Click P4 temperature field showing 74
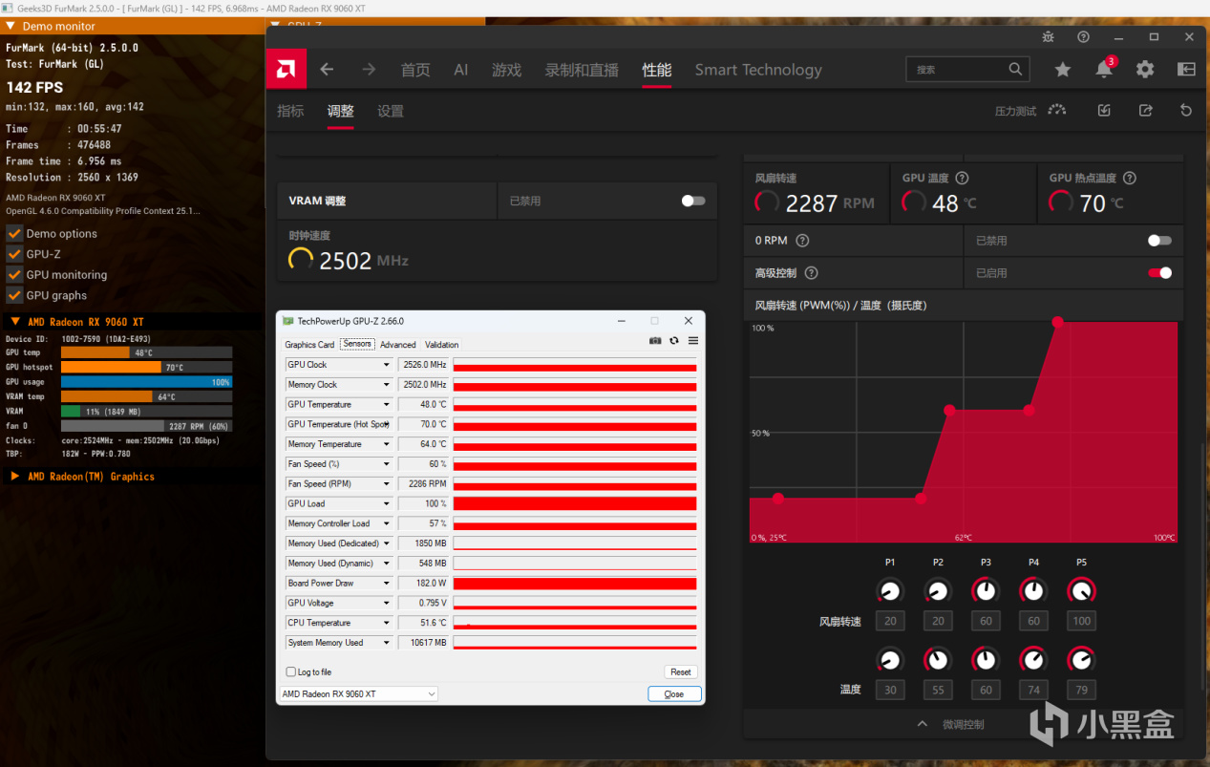The height and width of the screenshot is (767, 1210). pyautogui.click(x=1033, y=690)
